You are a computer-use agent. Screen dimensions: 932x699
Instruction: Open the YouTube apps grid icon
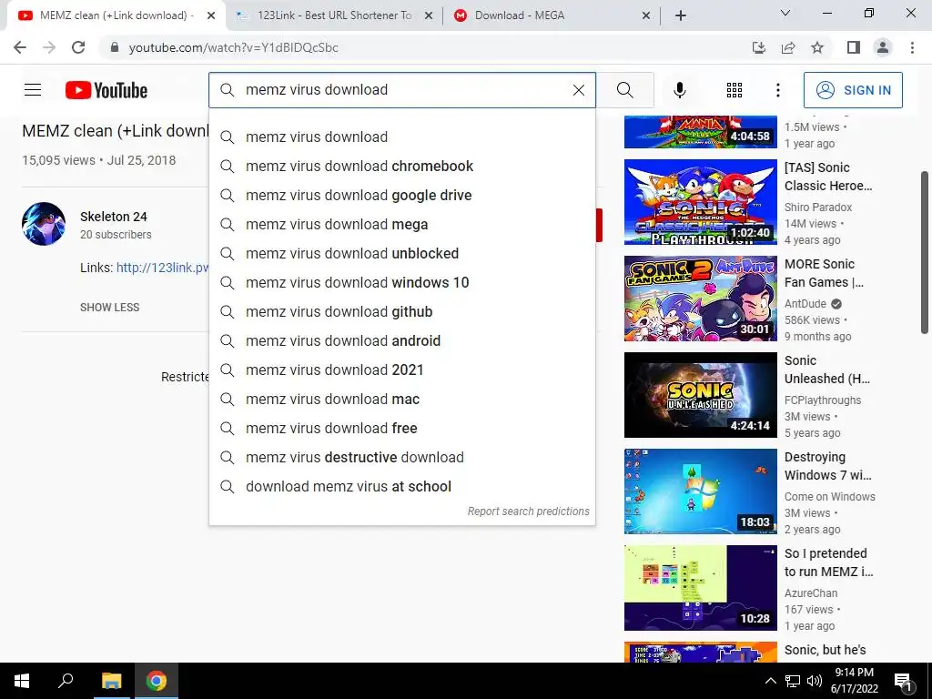click(x=734, y=90)
